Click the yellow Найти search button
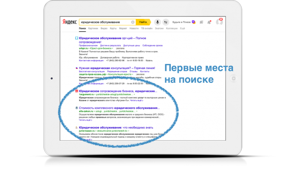The image size is (290, 172). [143, 22]
